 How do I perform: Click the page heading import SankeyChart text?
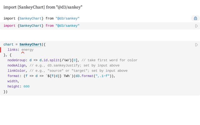point(43,7)
